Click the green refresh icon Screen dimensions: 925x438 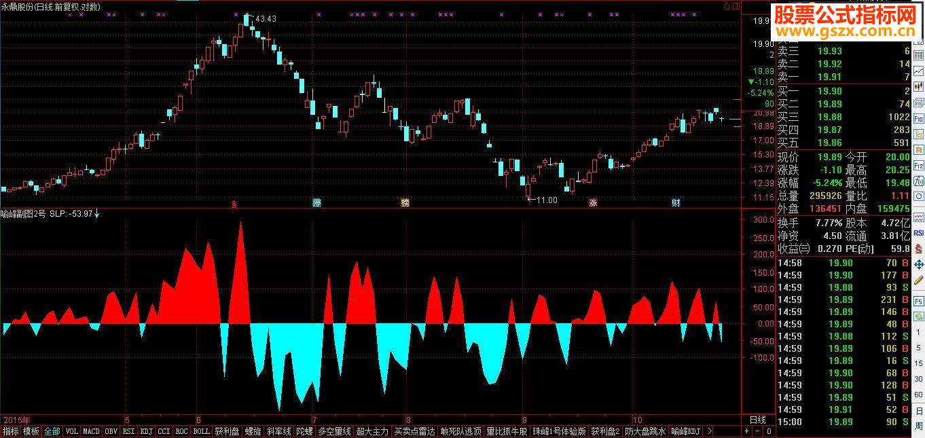pyautogui.click(x=919, y=316)
